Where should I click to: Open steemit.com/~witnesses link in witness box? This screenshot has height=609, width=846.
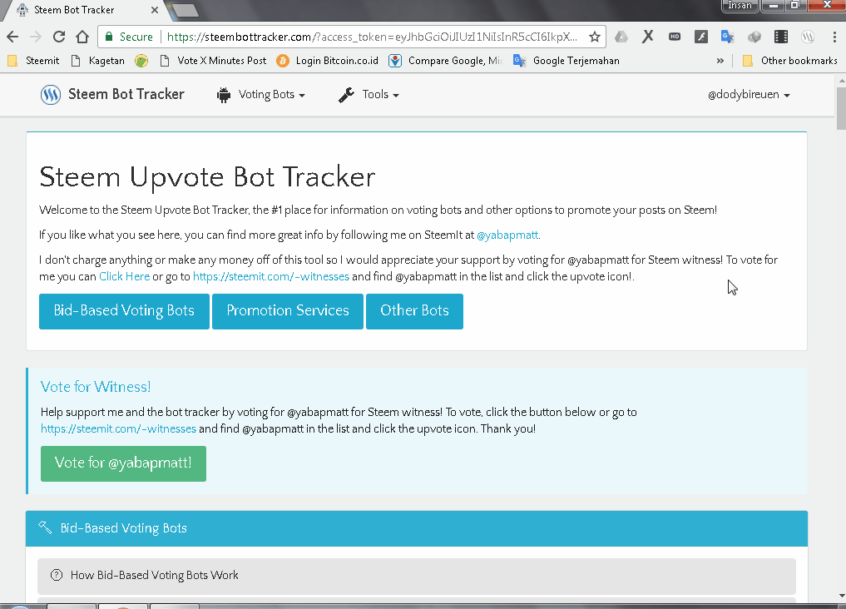coord(118,428)
